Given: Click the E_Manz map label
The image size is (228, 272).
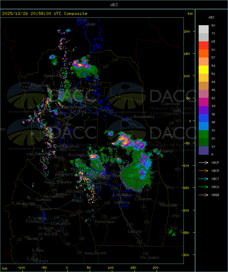Looking at the screenshot, I should (x=38, y=250).
